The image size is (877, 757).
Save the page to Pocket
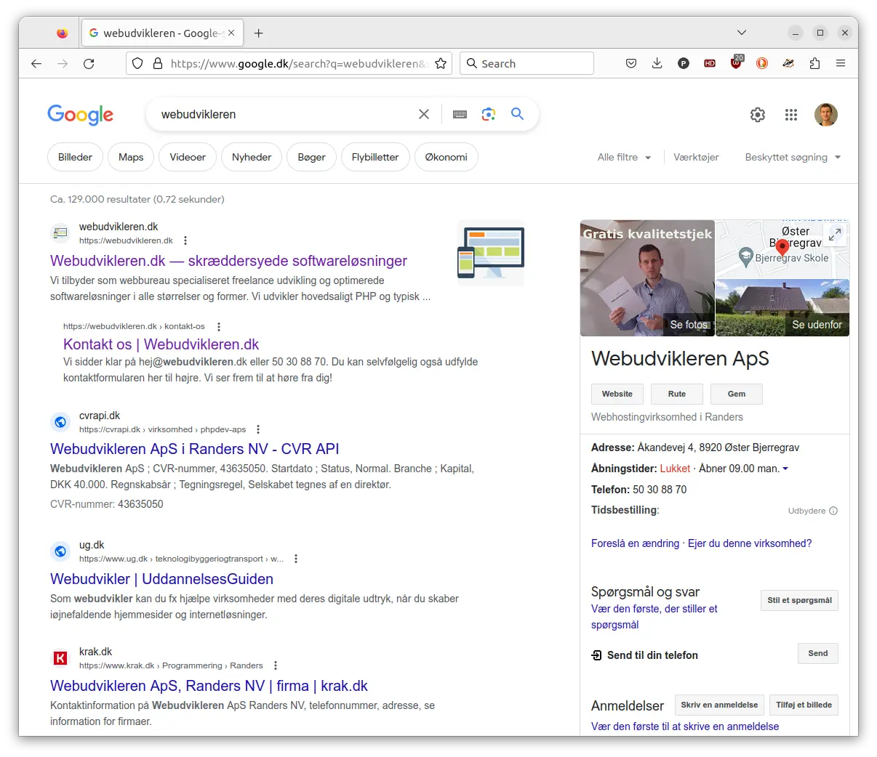click(x=631, y=63)
